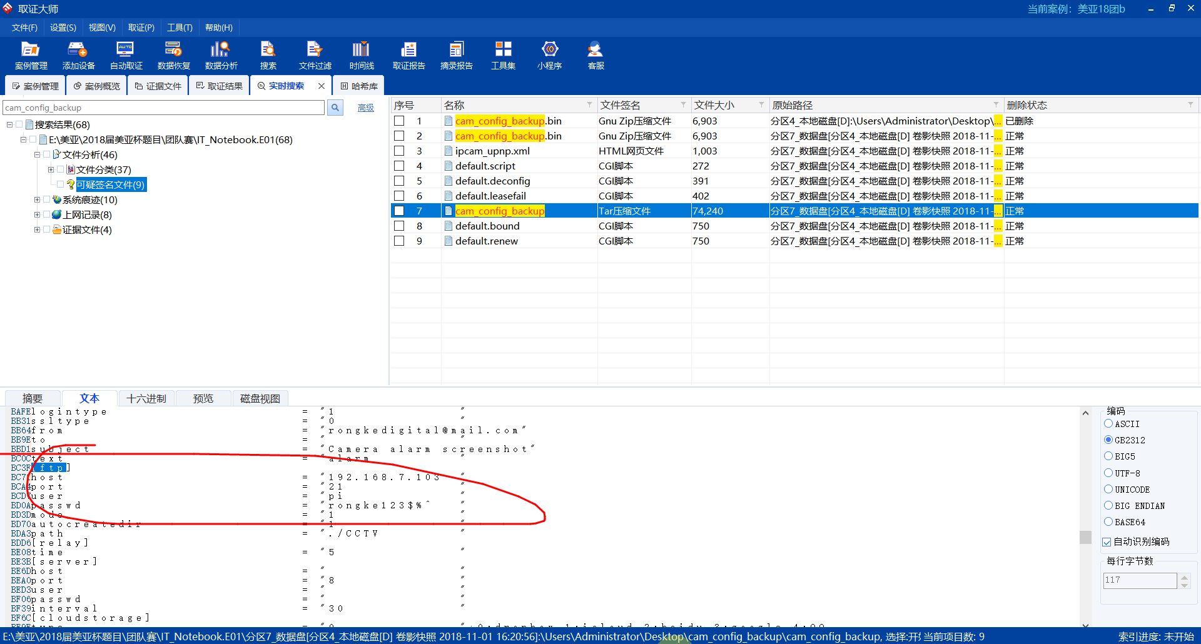
Task: Click 系统痕迹 tree node icon
Action: point(57,199)
